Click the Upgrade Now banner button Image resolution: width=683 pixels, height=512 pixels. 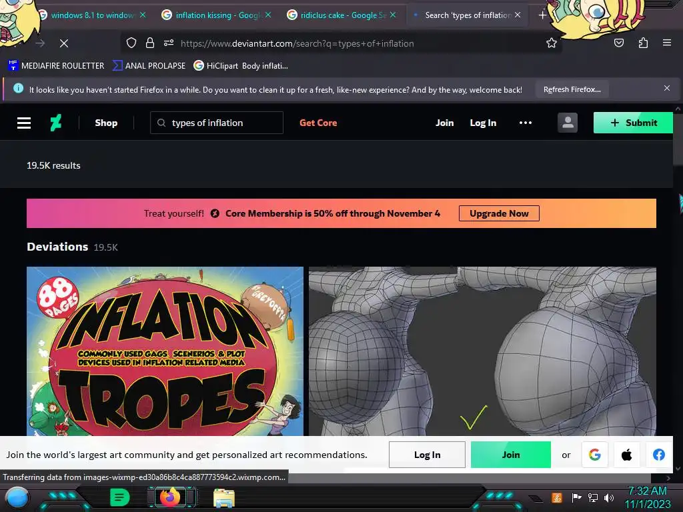499,213
